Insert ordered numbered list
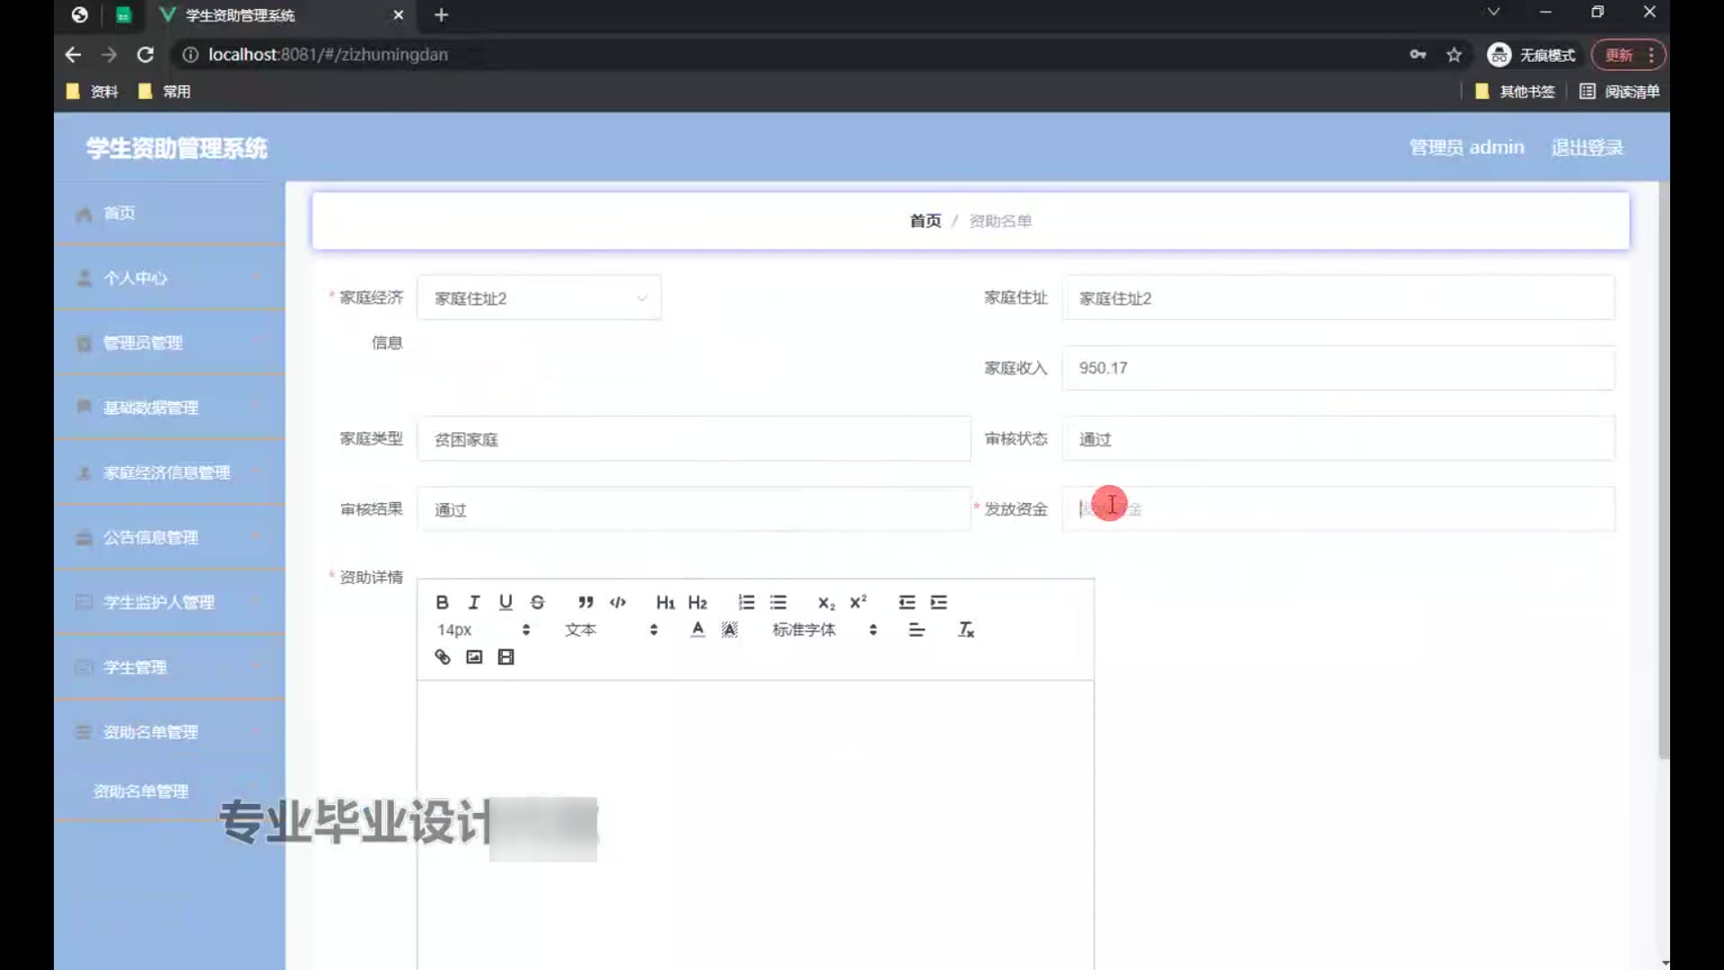 point(746,603)
